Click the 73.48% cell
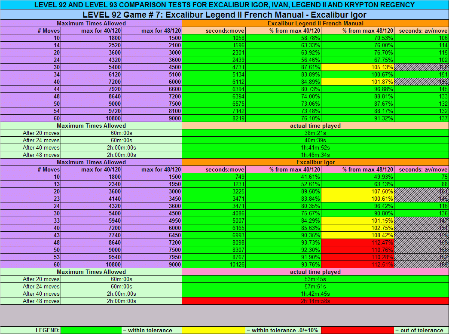449x334 pixels. pyautogui.click(x=284, y=111)
